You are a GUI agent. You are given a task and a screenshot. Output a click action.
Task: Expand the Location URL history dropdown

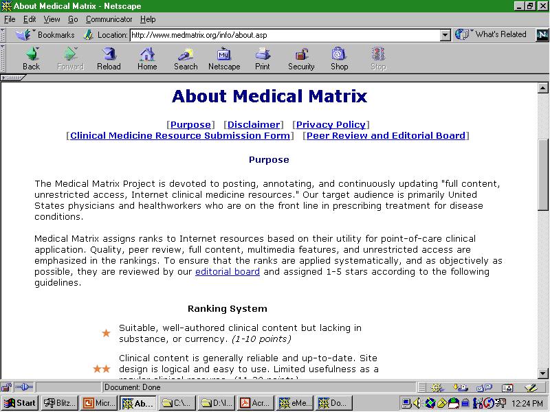(445, 35)
